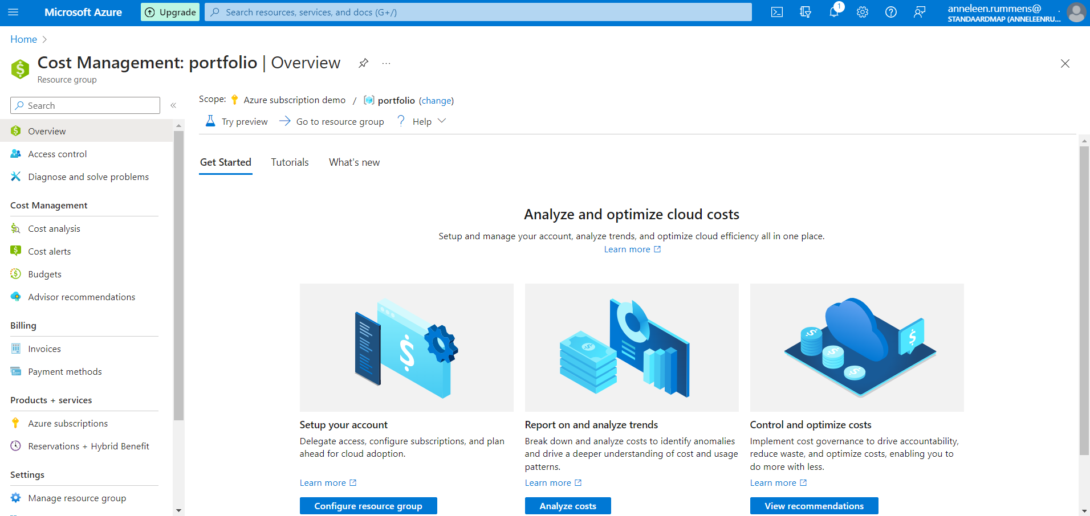Click Analyze costs button
Image resolution: width=1090 pixels, height=516 pixels.
568,506
